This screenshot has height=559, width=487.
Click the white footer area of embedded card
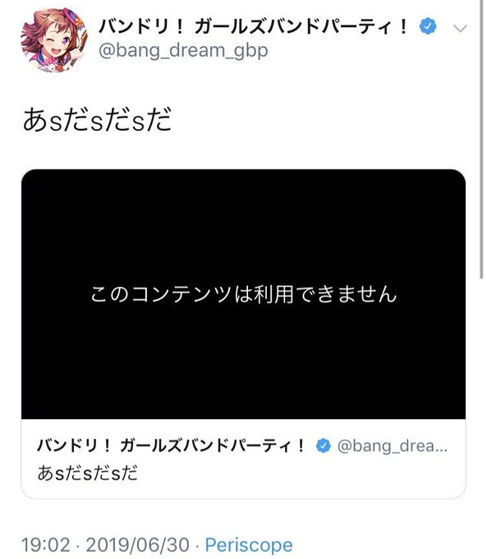click(x=243, y=459)
